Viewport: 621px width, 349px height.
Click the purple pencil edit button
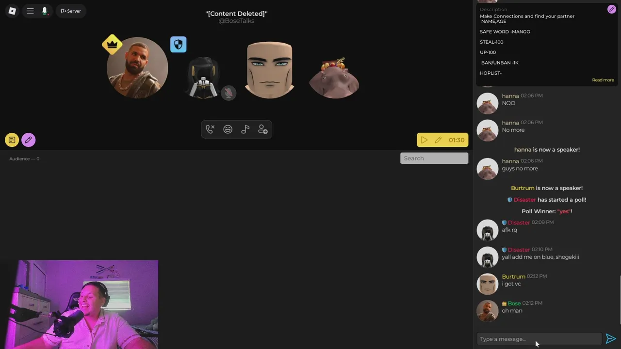pyautogui.click(x=28, y=140)
